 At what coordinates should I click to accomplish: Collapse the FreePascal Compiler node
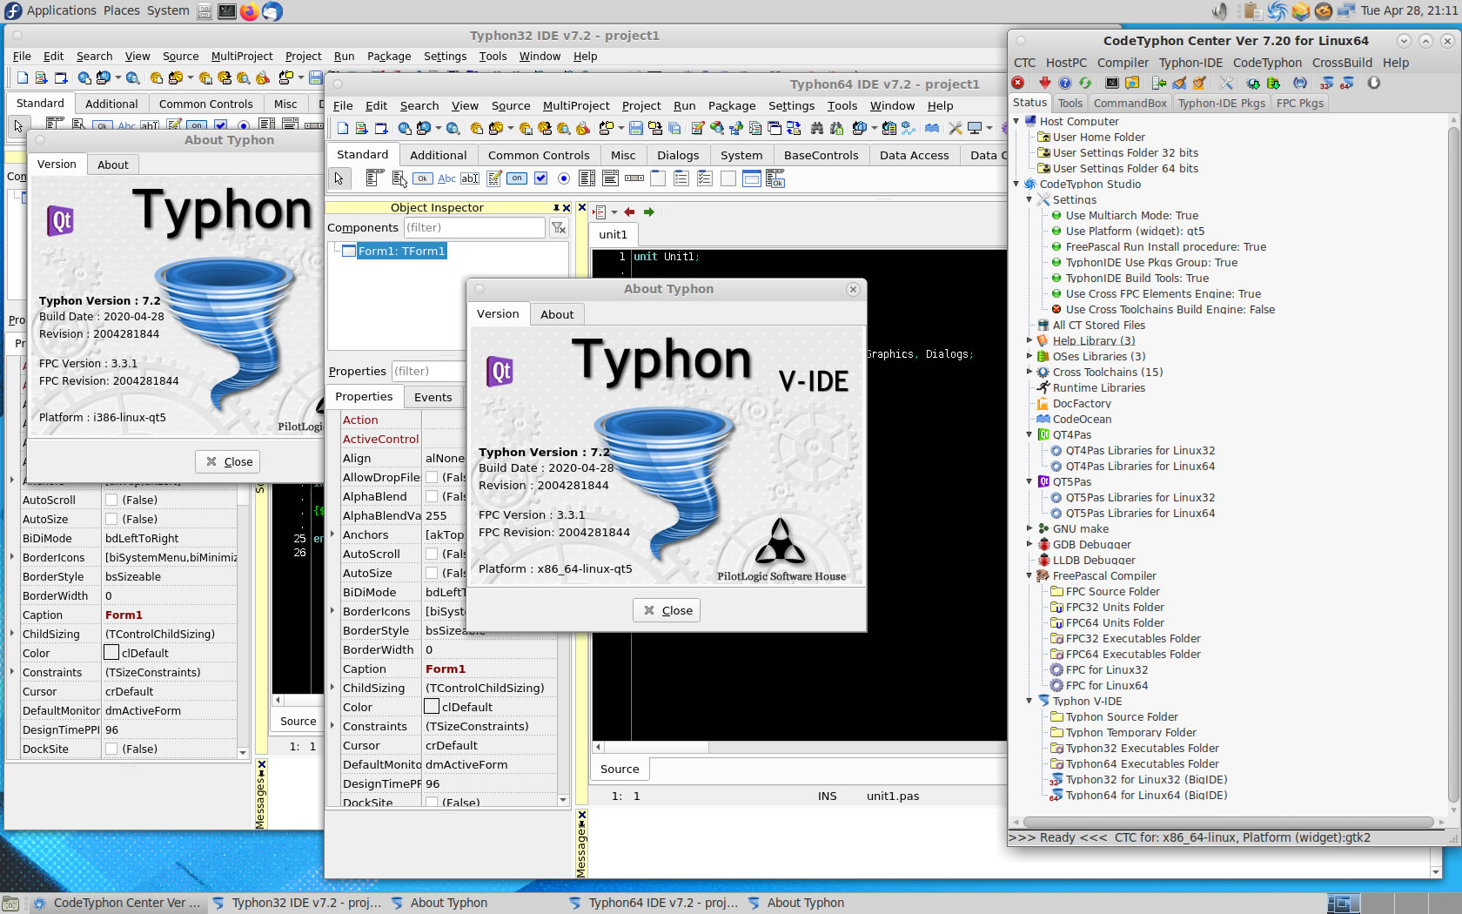(x=1029, y=575)
